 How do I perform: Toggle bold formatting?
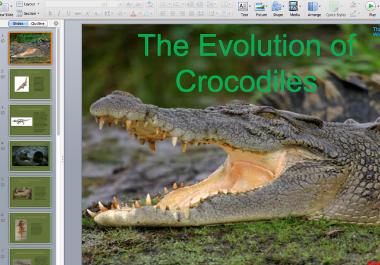50,13
